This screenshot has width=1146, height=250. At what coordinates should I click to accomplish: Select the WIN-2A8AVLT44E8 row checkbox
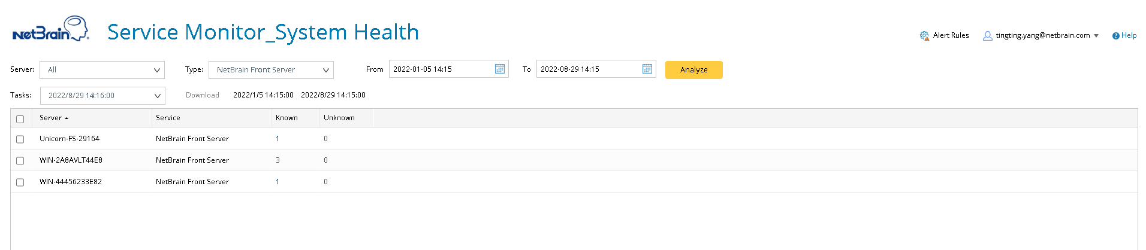pyautogui.click(x=20, y=161)
